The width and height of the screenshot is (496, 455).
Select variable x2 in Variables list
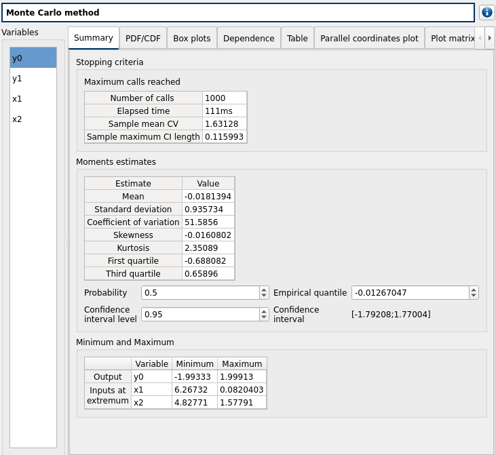[33, 119]
